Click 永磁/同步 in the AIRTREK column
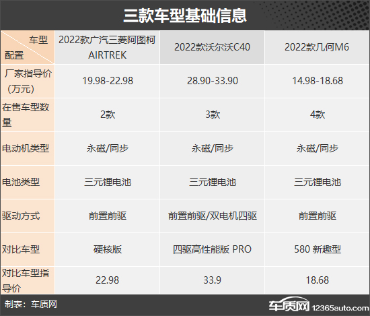This screenshot has height=316, width=370. tap(108, 148)
